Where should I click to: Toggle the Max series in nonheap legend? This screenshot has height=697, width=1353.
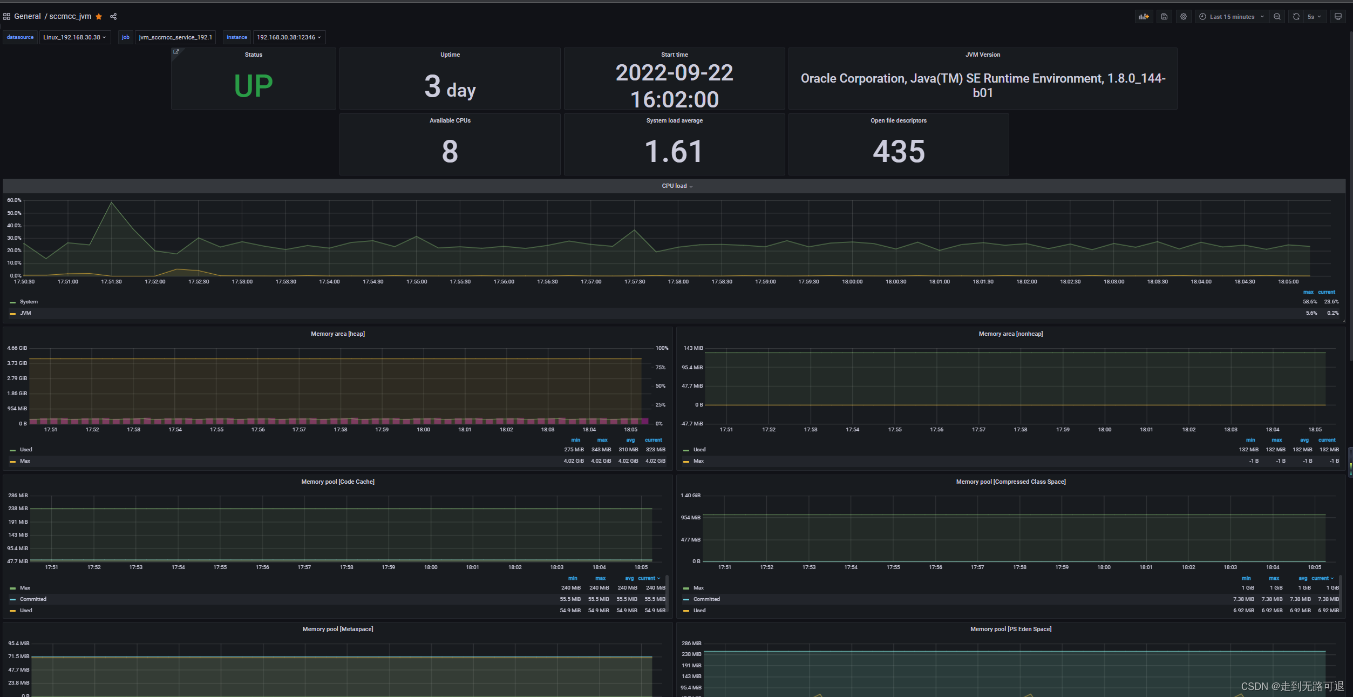tap(698, 461)
